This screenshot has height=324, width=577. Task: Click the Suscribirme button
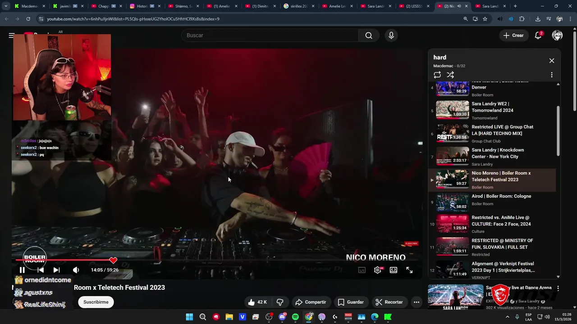[96, 302]
